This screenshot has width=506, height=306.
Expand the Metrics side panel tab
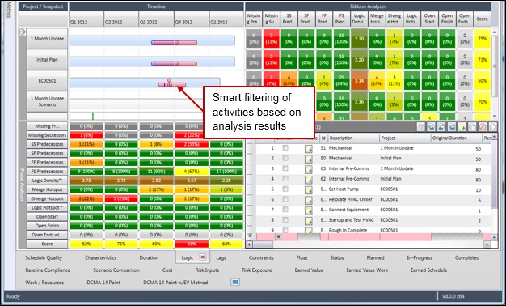(9, 10)
